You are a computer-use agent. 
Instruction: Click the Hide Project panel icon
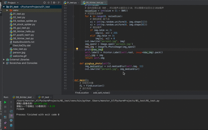[x=59, y=3]
